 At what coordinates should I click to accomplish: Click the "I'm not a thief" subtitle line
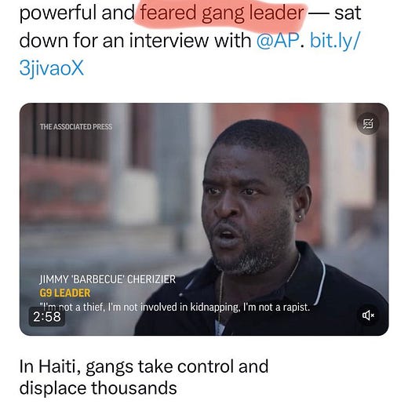(x=175, y=308)
